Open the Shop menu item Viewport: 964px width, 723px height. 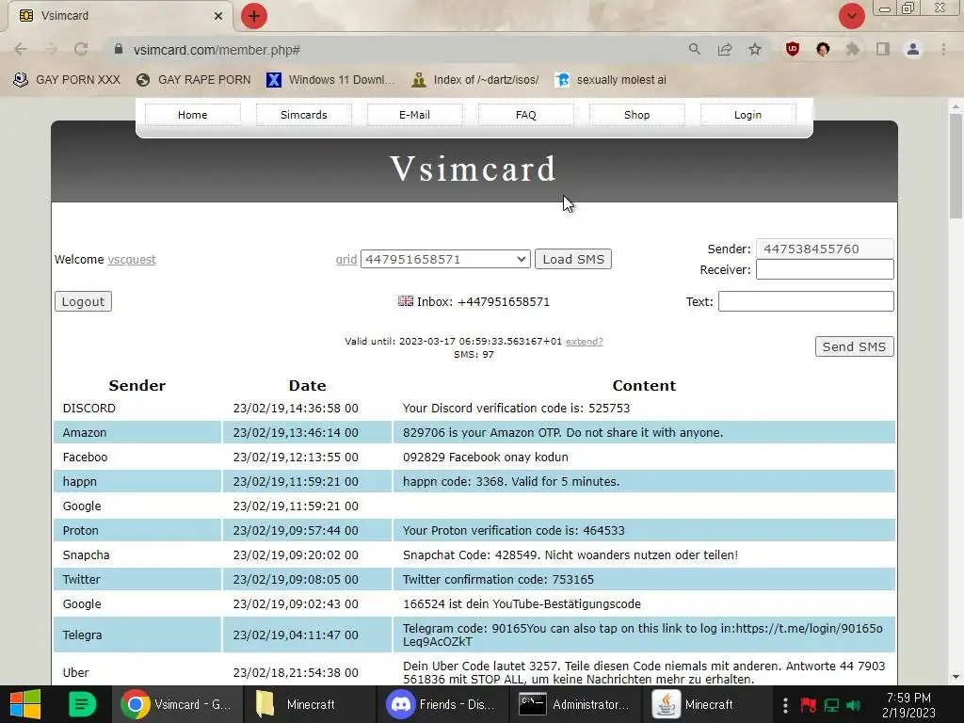coord(637,115)
